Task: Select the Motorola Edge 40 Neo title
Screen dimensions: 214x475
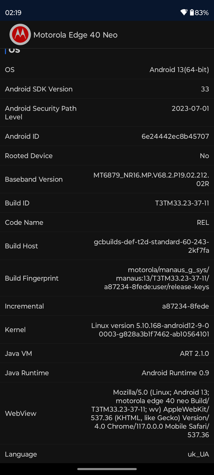Action: point(75,35)
